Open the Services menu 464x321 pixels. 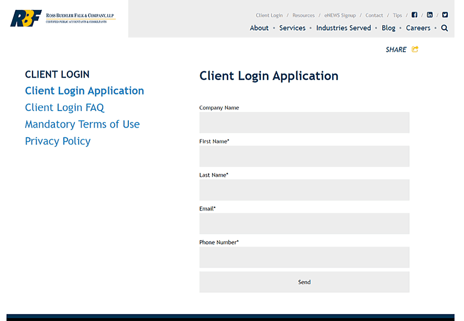(292, 28)
